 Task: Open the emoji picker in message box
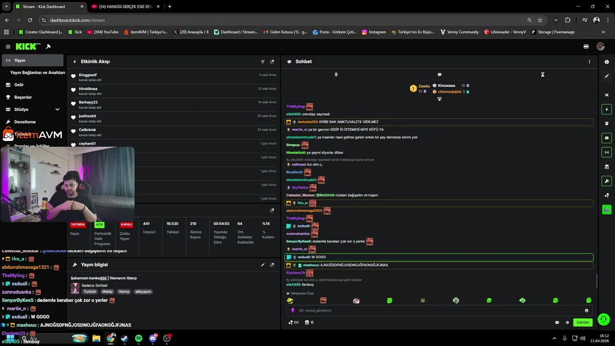(x=587, y=310)
